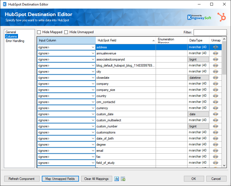Click unmap icon for fax row
231x186 pixels.
[x=215, y=157]
